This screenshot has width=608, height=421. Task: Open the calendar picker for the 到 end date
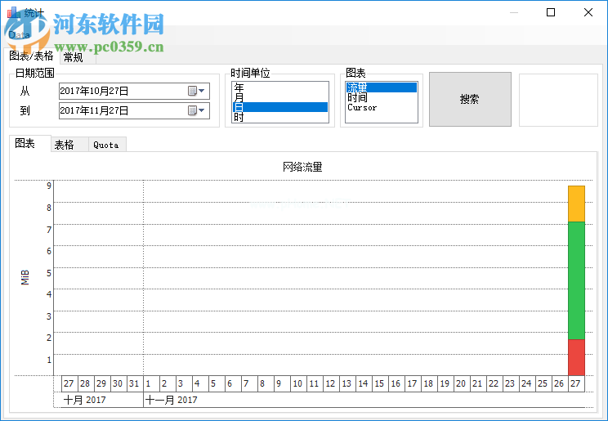click(196, 110)
